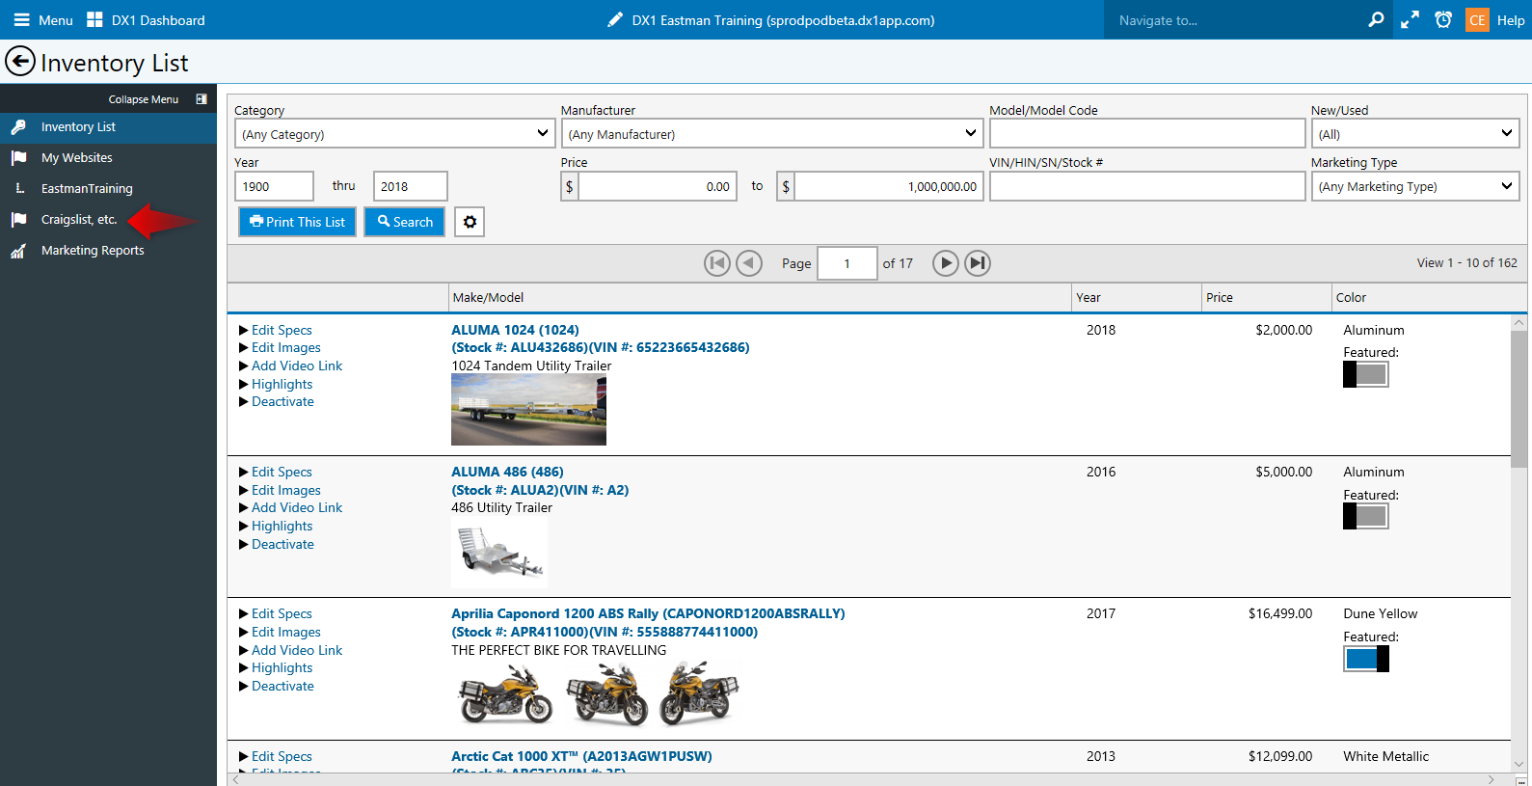Turn off Featured for Aprilia Caponord 1200
Image resolution: width=1532 pixels, height=786 pixels.
tap(1366, 659)
